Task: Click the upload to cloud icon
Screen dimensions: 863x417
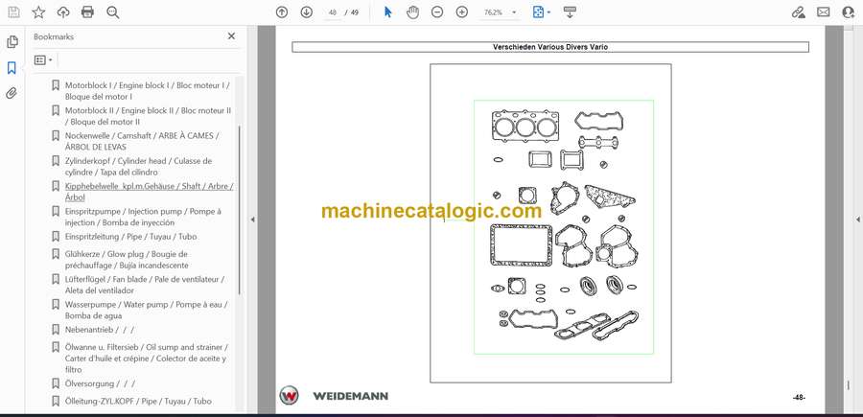Action: [x=63, y=12]
